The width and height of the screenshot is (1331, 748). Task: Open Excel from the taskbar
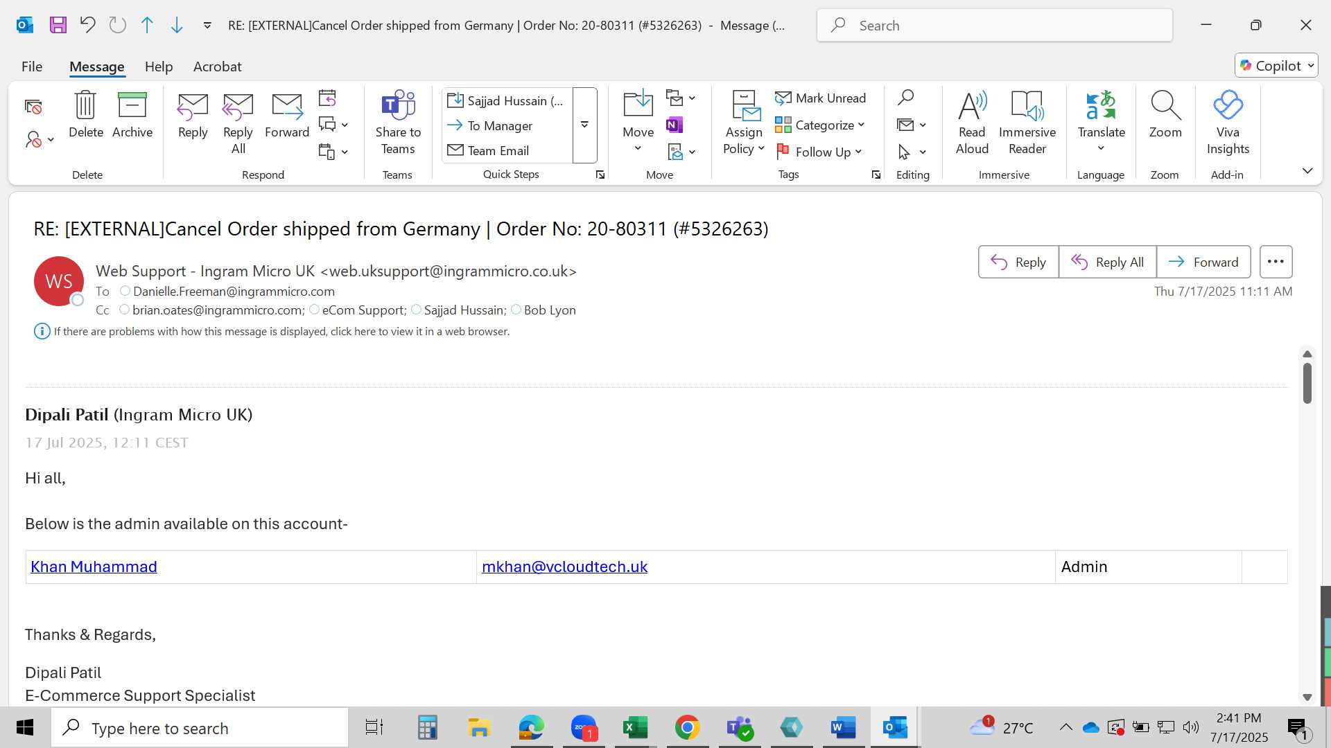[635, 728]
